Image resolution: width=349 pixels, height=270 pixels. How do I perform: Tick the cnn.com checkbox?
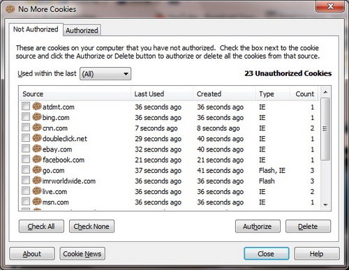click(x=26, y=128)
